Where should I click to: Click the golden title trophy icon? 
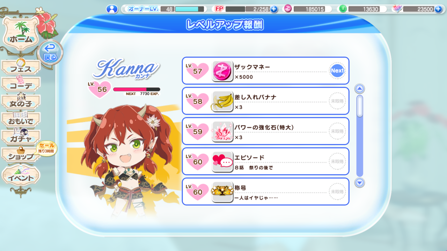[222, 192]
